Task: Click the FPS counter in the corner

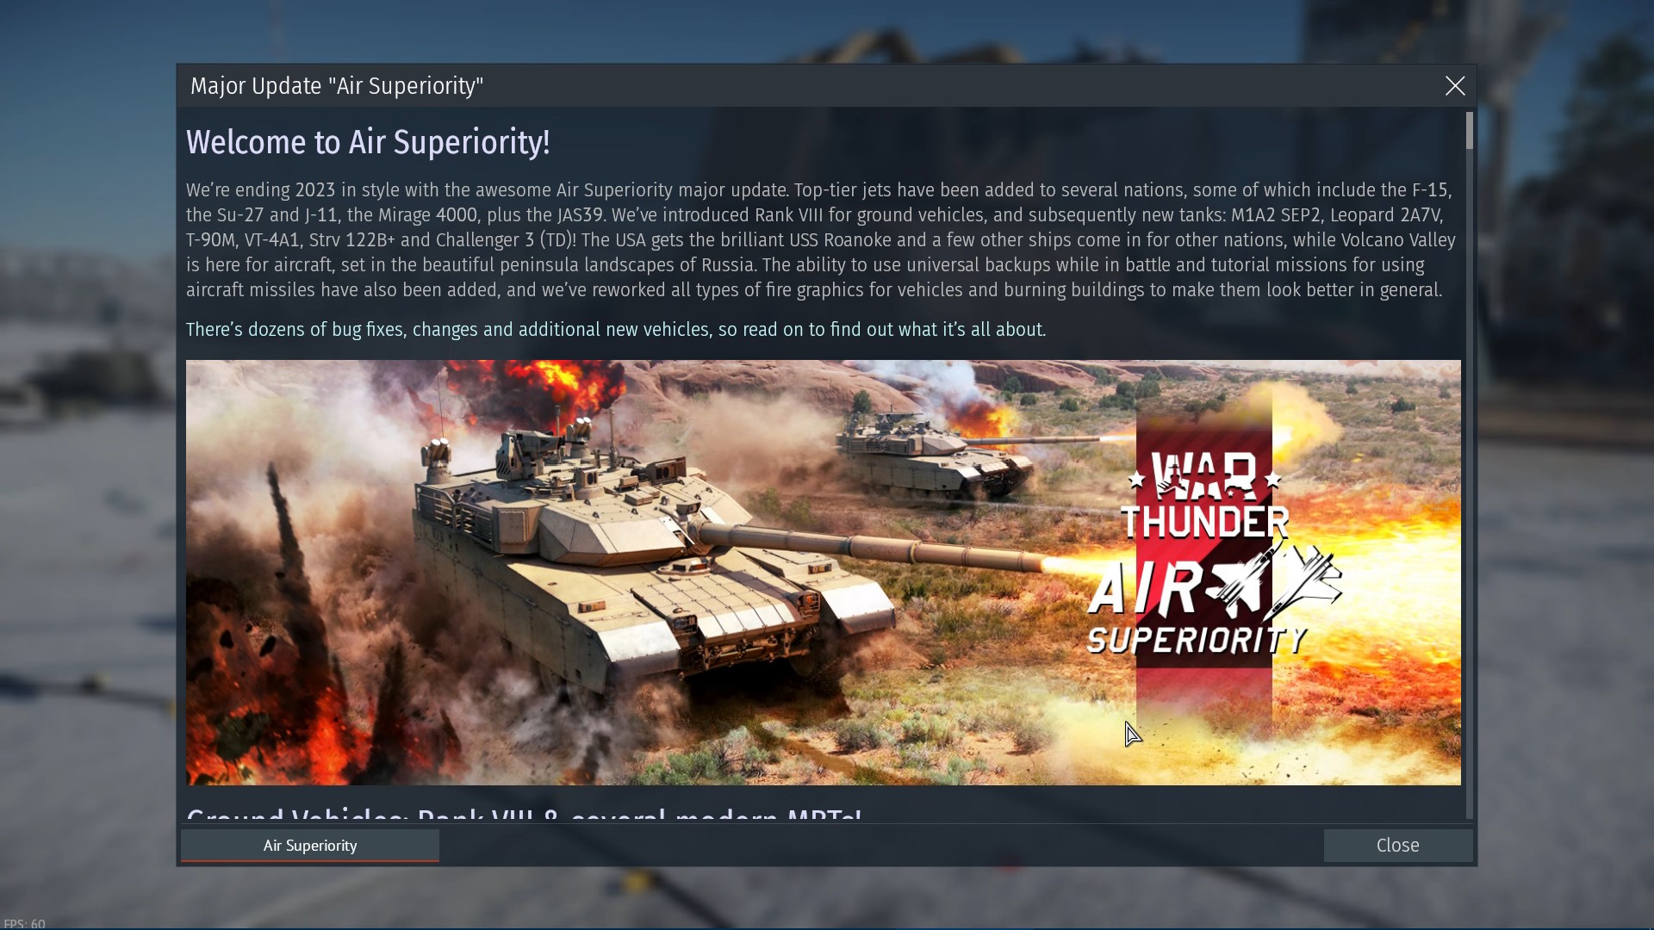Action: click(x=24, y=923)
